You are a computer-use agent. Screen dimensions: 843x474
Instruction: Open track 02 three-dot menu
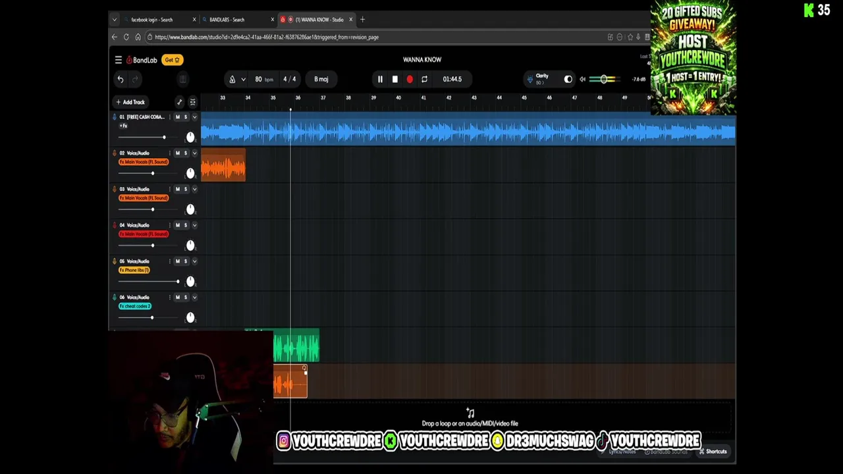pyautogui.click(x=169, y=153)
